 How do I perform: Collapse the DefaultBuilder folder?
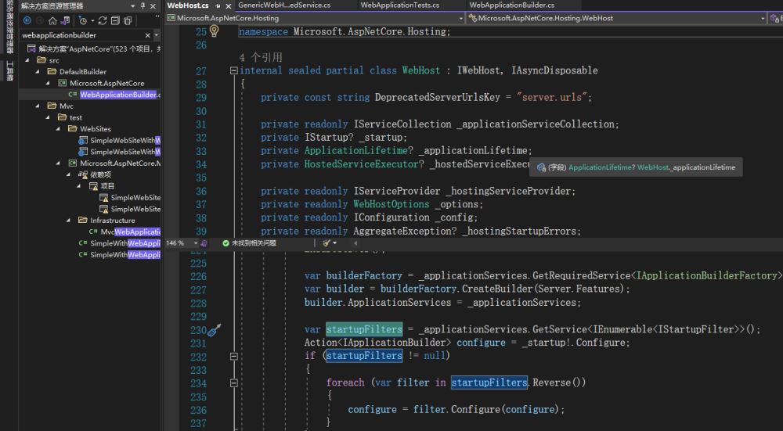point(38,72)
